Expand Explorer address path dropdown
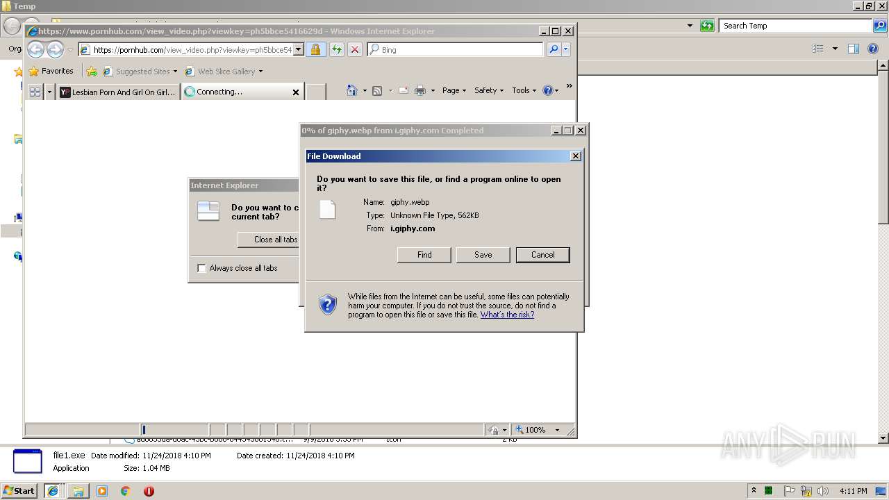 click(690, 26)
